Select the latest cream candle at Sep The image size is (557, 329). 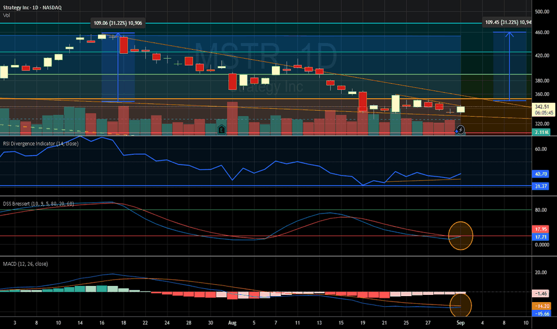pos(461,109)
